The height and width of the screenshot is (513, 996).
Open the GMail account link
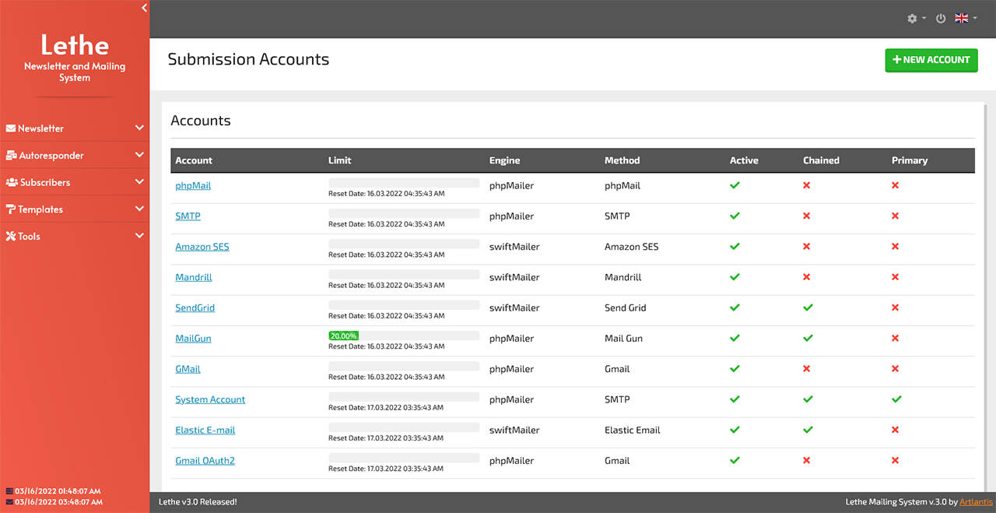[x=188, y=369]
